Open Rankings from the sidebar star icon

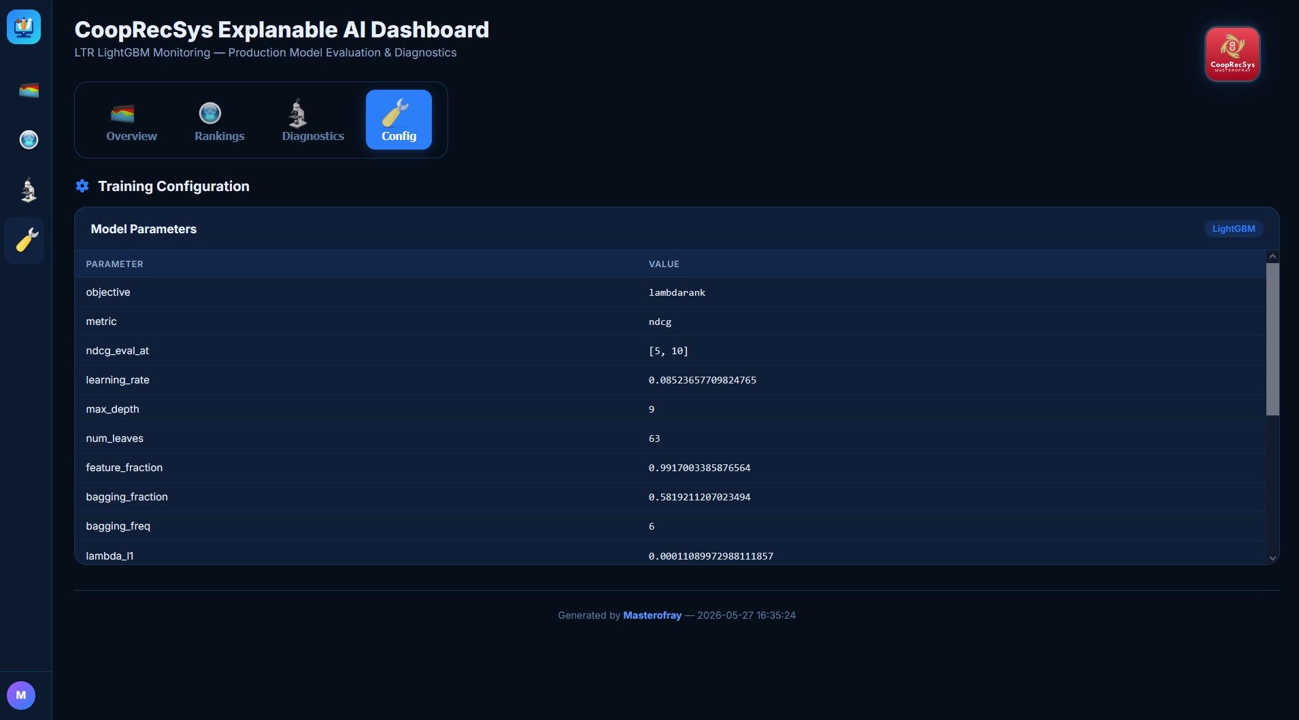29,140
